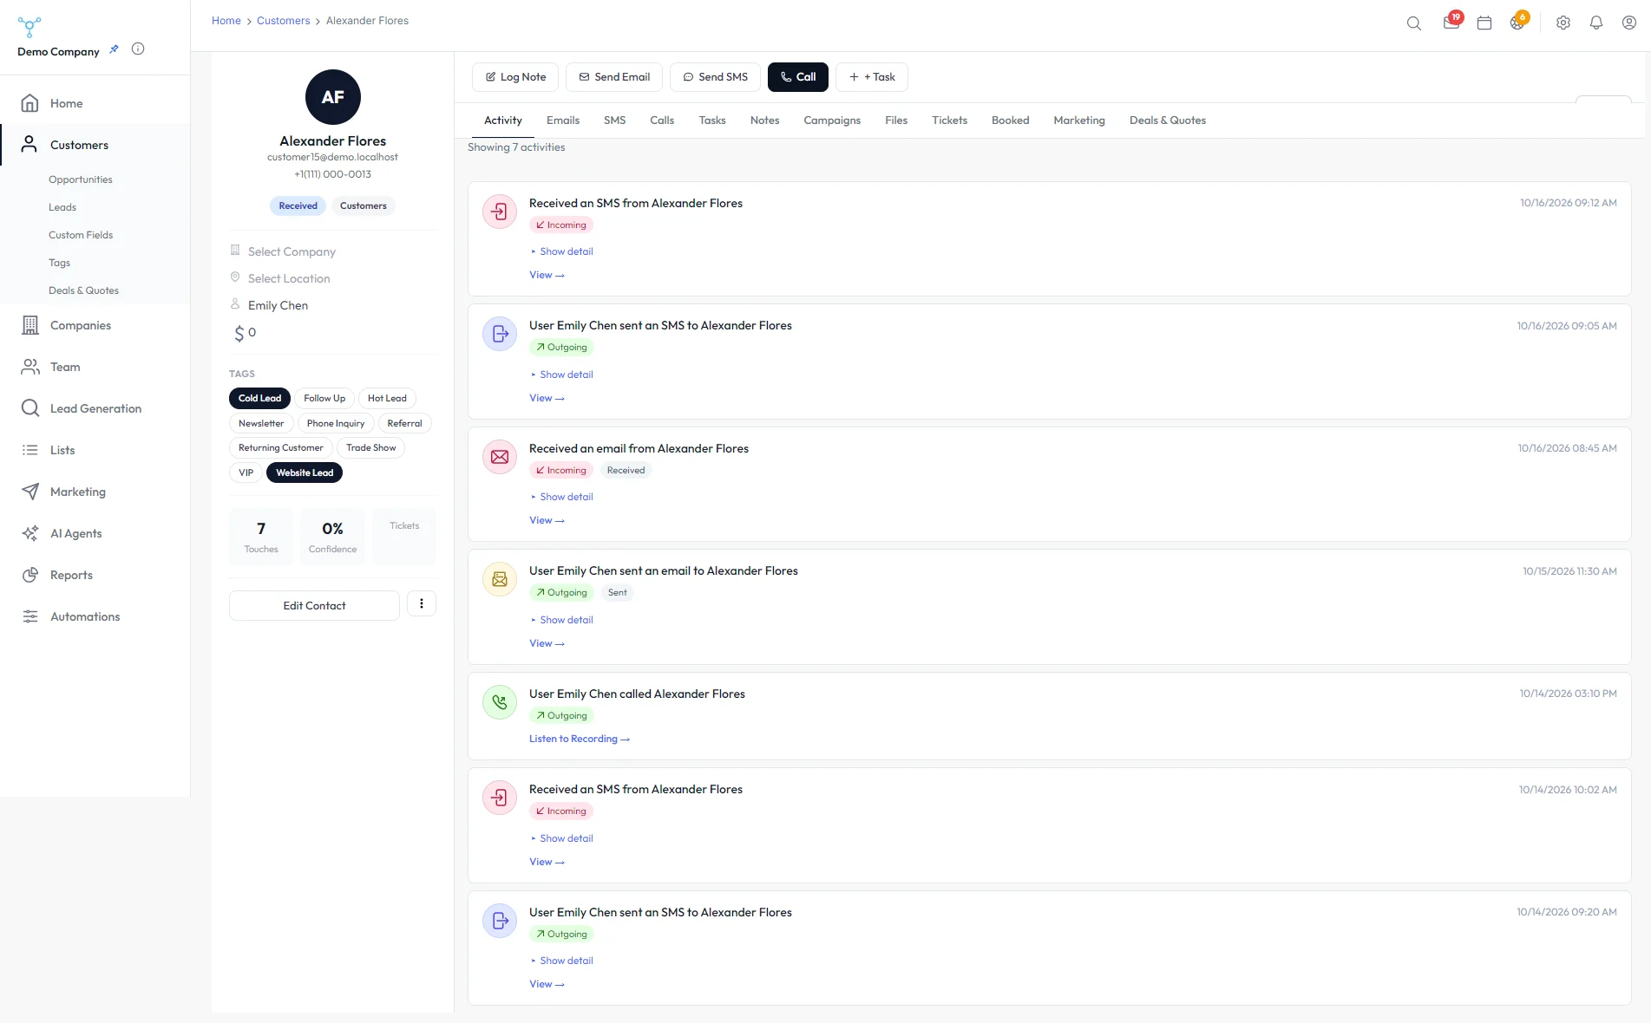The height and width of the screenshot is (1023, 1651).
Task: Click the Call button
Action: [798, 77]
